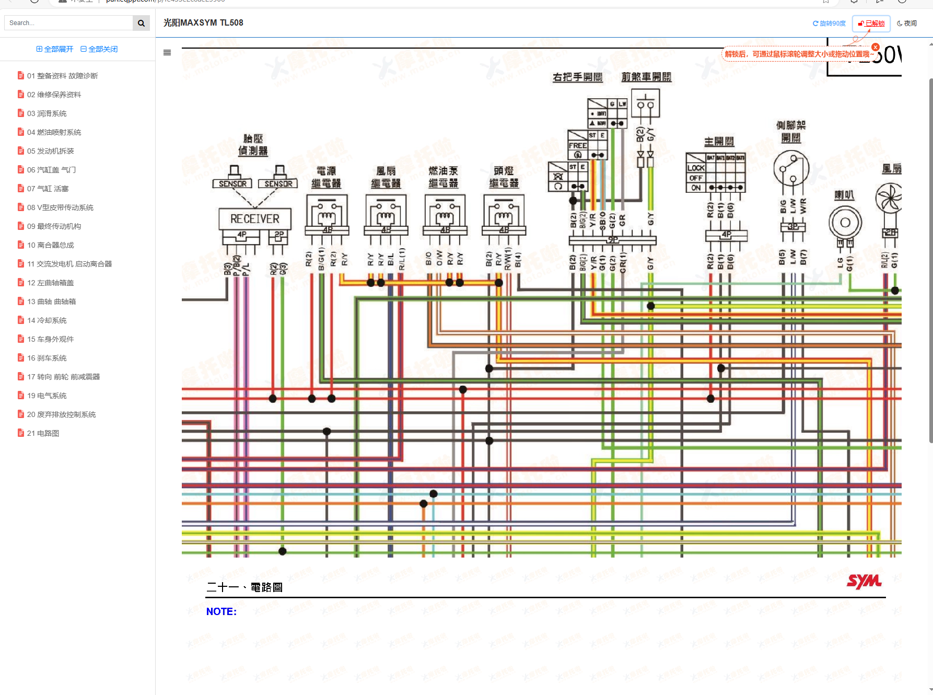Collapse all chapters with 全部关闭
Screen dimensions: 933x695
tap(99, 49)
